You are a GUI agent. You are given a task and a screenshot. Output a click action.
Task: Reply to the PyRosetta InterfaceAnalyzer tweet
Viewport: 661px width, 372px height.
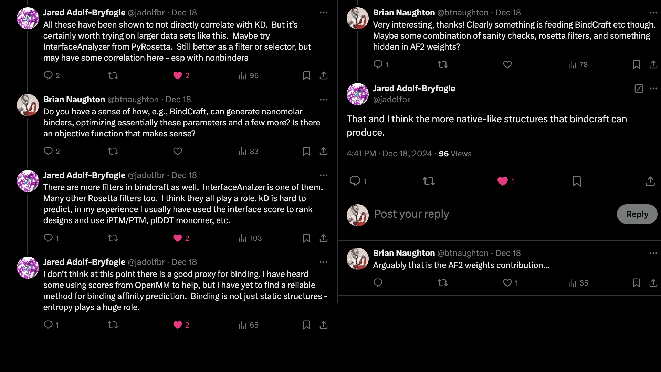click(x=48, y=75)
